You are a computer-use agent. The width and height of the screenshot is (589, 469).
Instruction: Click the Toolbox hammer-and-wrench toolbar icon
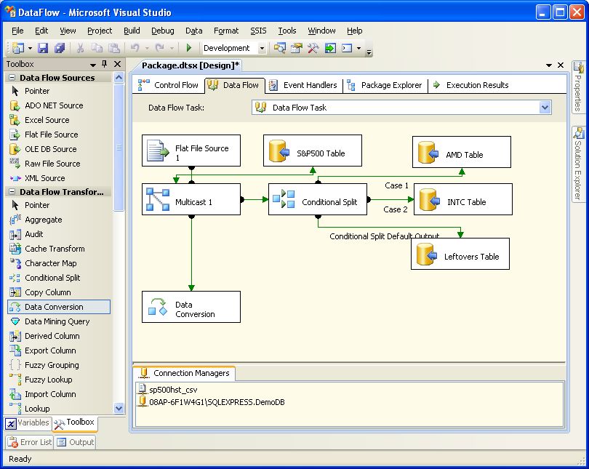coord(313,48)
